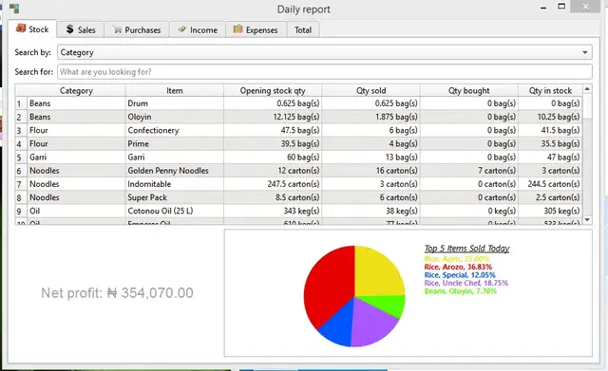Switch to the Total tab
The image size is (608, 371).
pyautogui.click(x=303, y=29)
